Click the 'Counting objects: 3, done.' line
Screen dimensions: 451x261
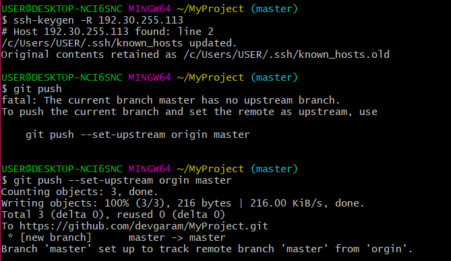(x=80, y=192)
